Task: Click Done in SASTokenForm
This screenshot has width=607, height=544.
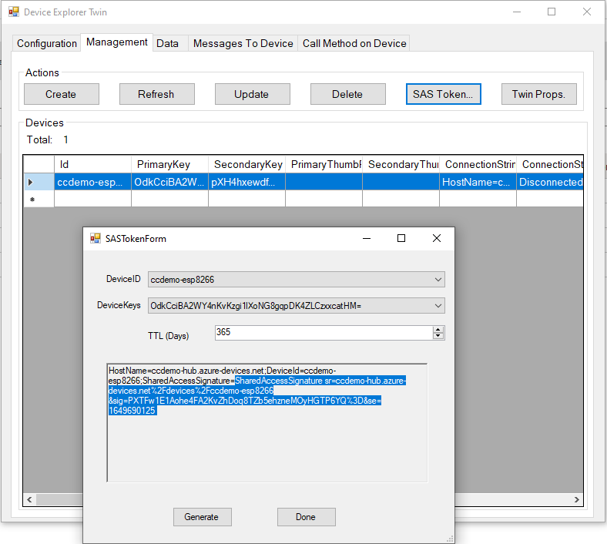Action: (307, 517)
